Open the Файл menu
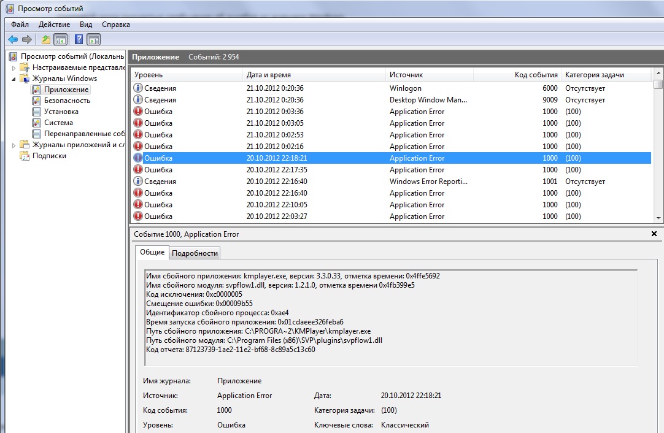Screen dimensions: 664x433 coord(20,25)
